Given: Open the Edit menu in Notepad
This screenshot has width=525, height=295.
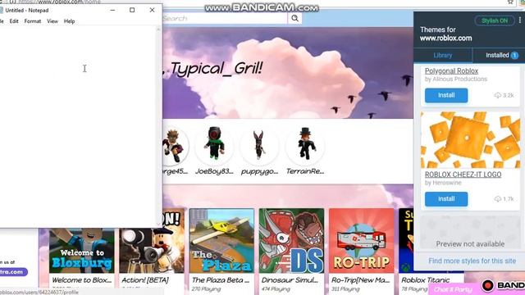Looking at the screenshot, I should pyautogui.click(x=14, y=21).
